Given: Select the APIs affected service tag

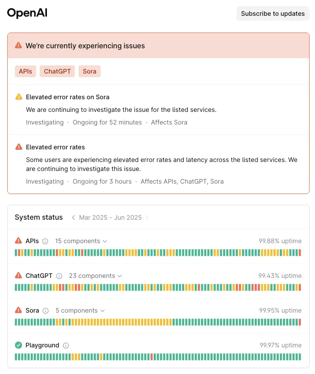Looking at the screenshot, I should pos(25,71).
